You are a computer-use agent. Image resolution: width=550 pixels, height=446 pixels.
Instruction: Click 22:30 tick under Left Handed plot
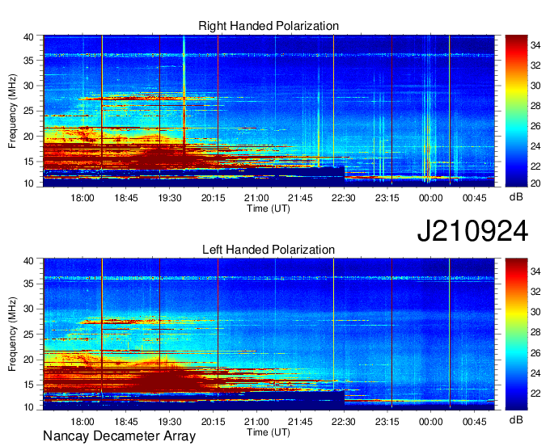(344, 422)
